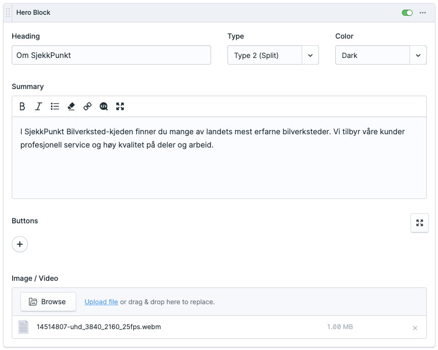Screen dimensions: 438x350
Task: Insert a hyperlink in Summary editor
Action: click(87, 106)
